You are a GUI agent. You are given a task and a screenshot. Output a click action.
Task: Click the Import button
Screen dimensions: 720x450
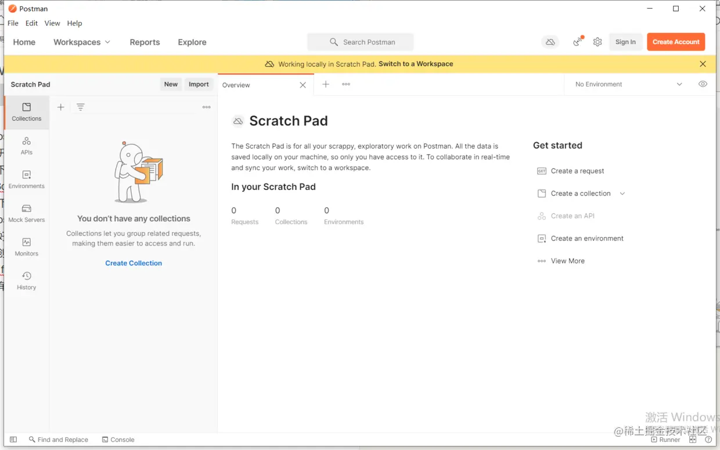199,84
